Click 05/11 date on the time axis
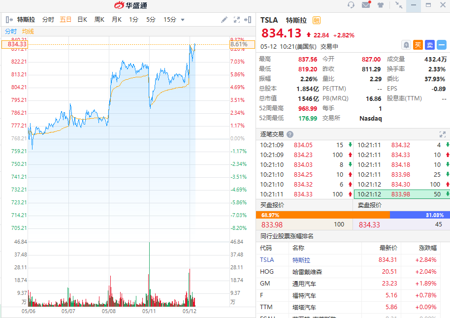 (149, 311)
